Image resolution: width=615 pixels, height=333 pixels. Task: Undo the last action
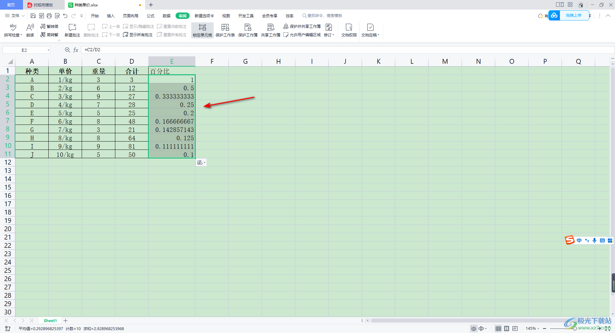(65, 16)
